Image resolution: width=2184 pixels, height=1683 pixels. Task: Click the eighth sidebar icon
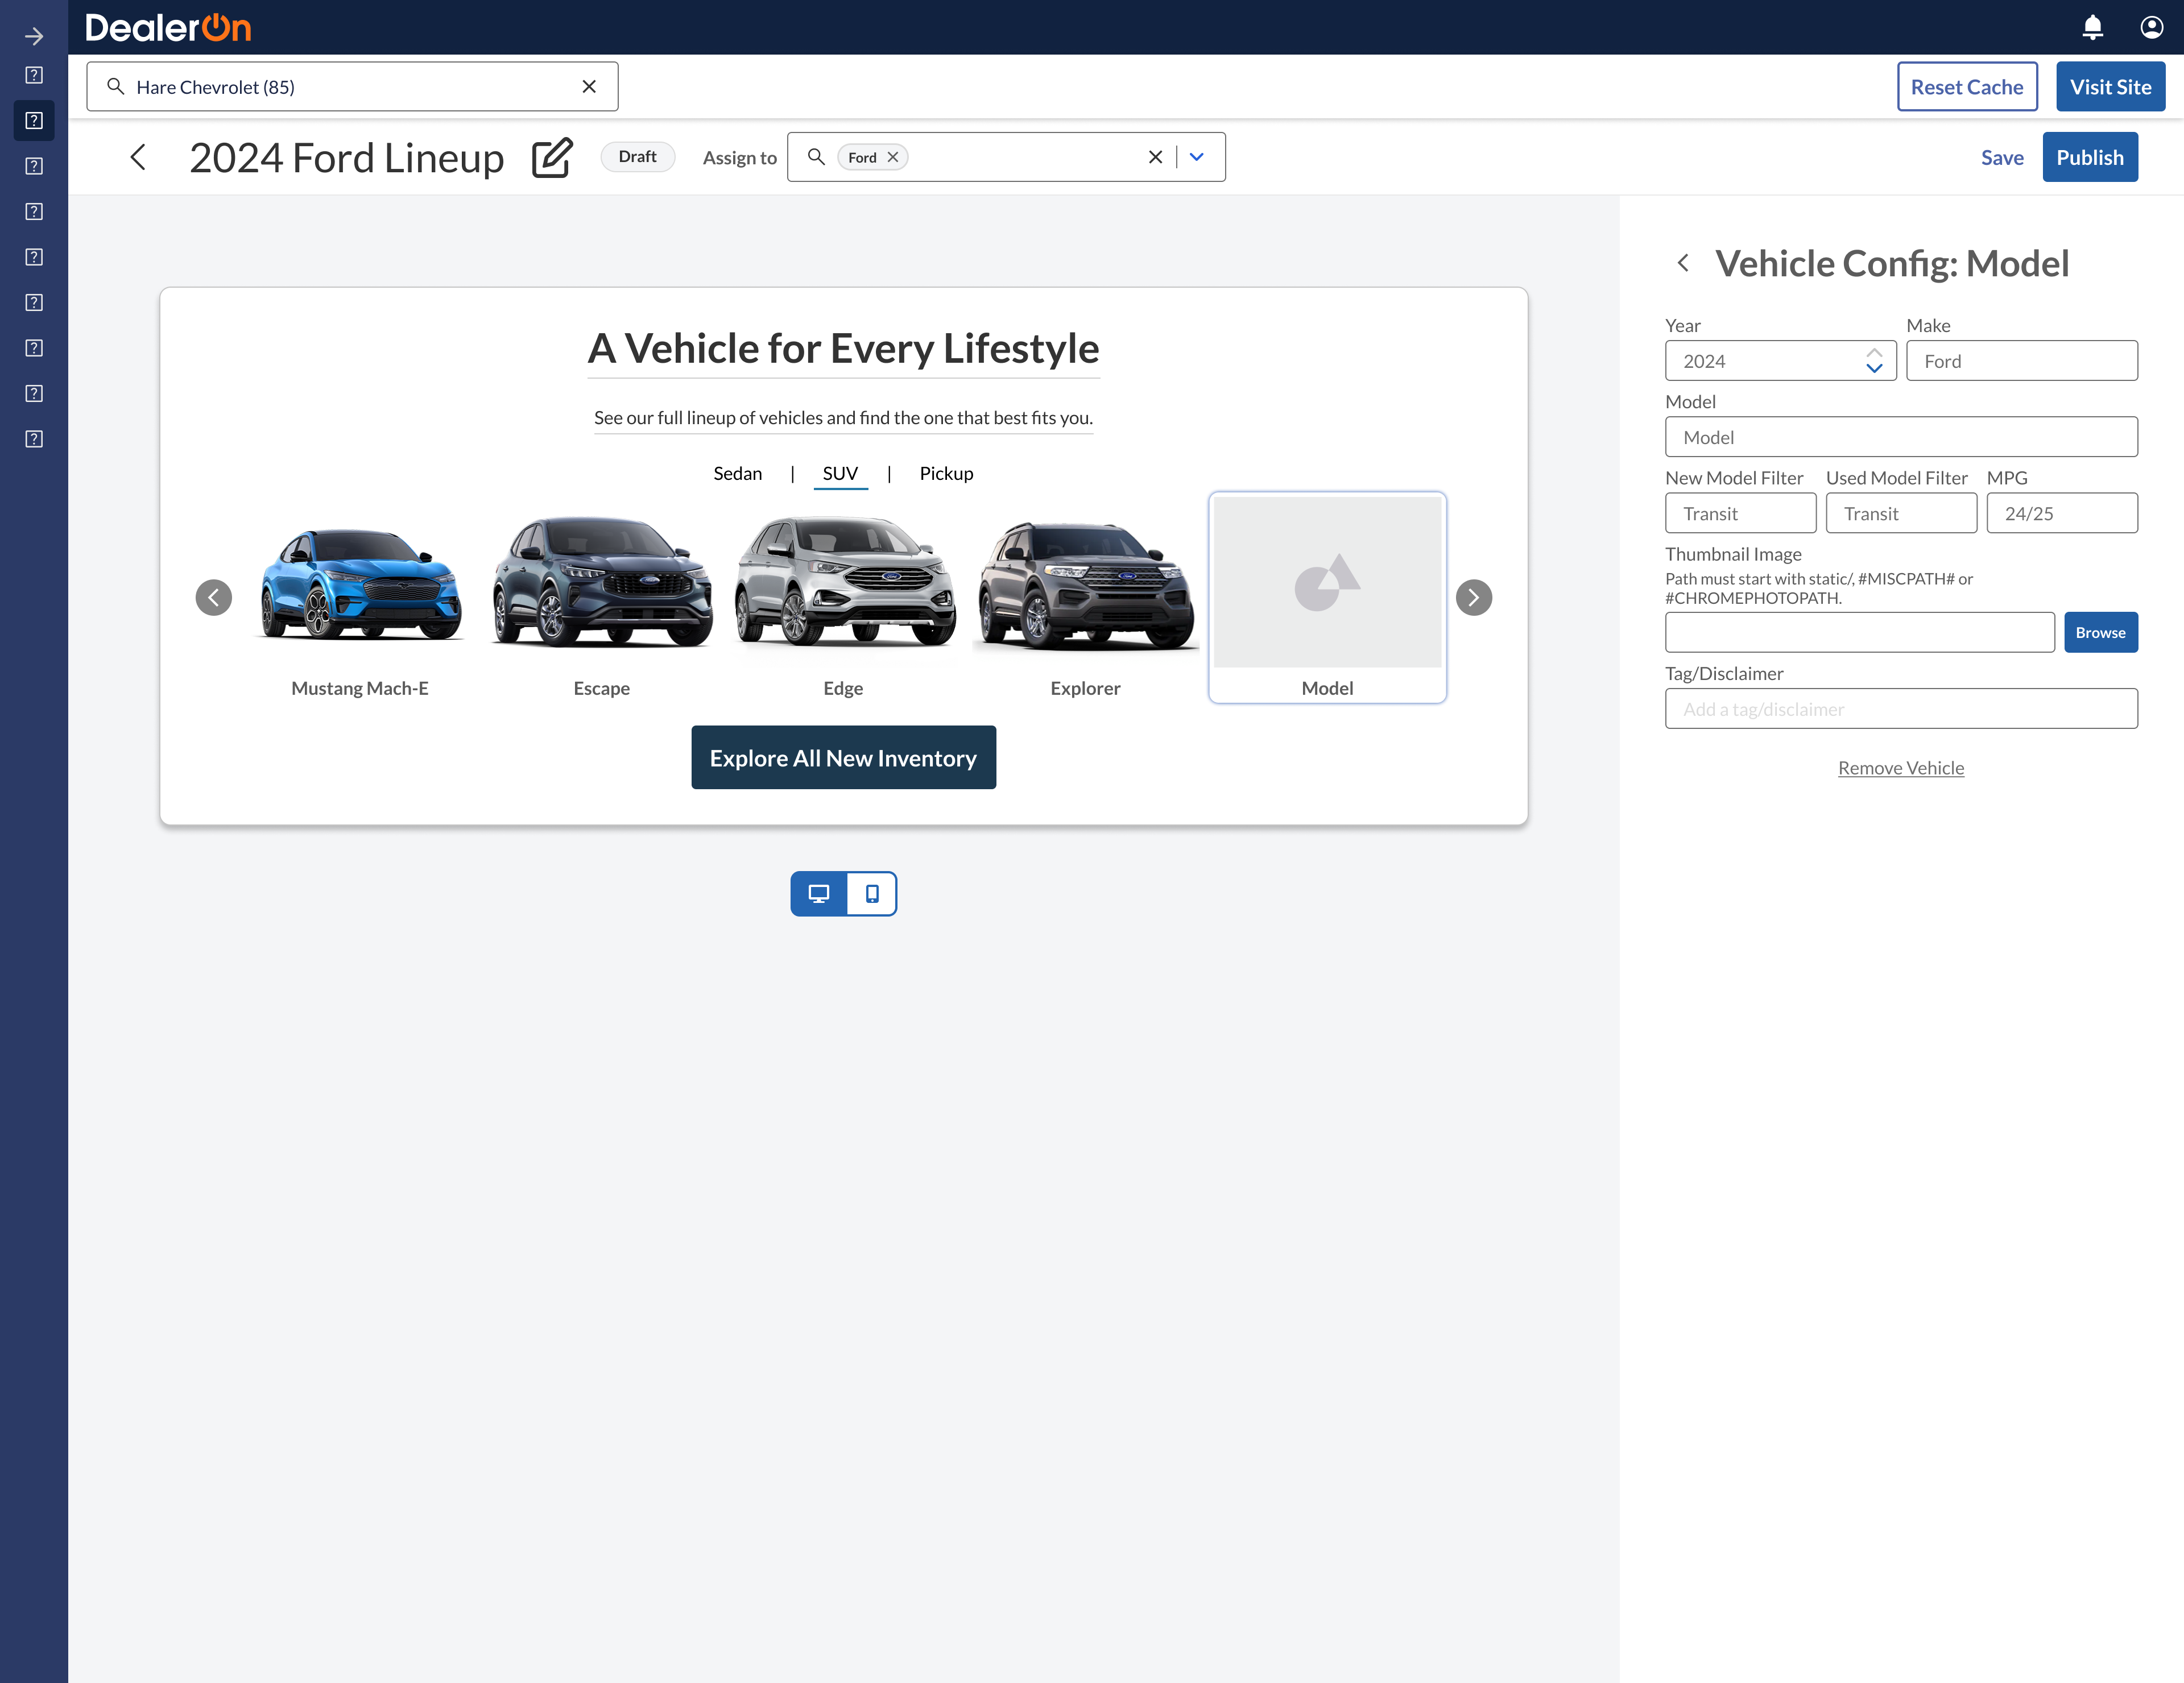[x=34, y=394]
